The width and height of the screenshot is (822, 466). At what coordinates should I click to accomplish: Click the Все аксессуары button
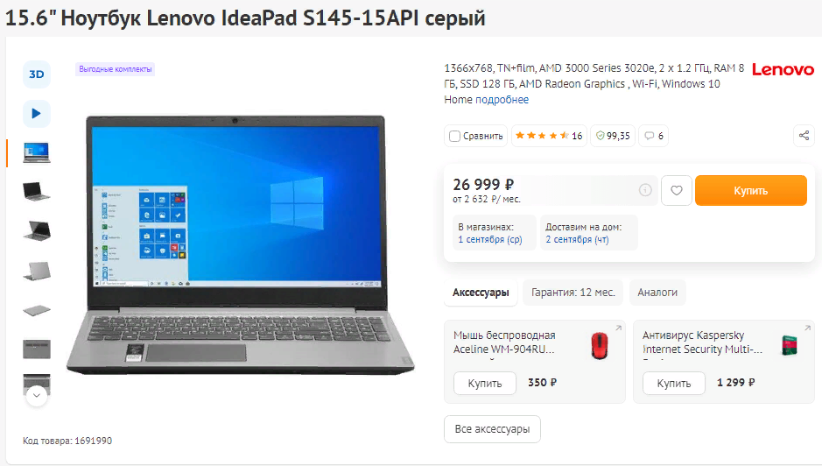[x=492, y=429]
